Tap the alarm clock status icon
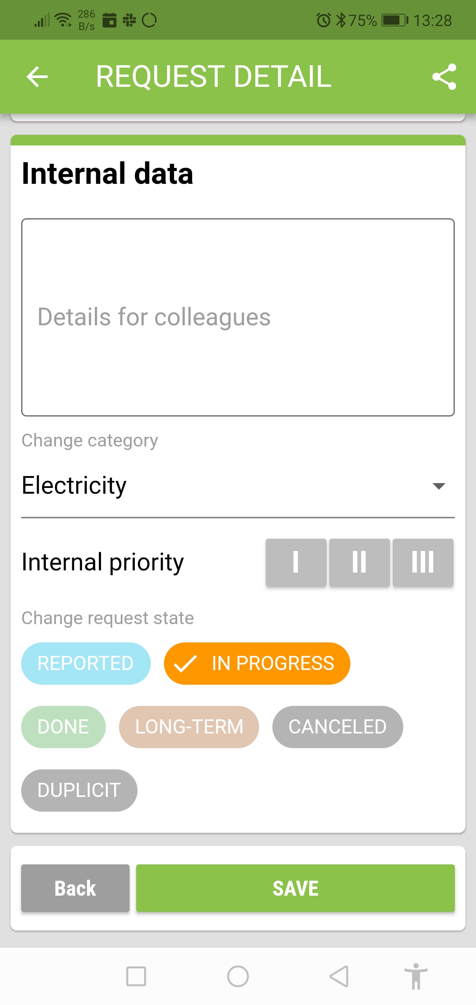Image resolution: width=476 pixels, height=1005 pixels. [x=324, y=20]
